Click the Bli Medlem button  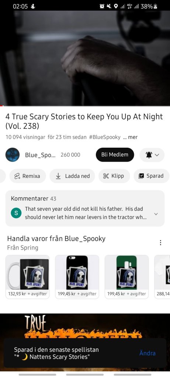point(115,155)
